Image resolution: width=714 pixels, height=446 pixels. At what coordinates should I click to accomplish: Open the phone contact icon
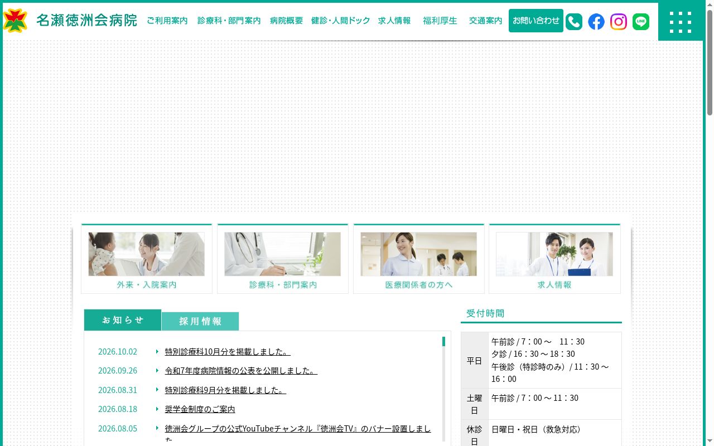(x=574, y=22)
